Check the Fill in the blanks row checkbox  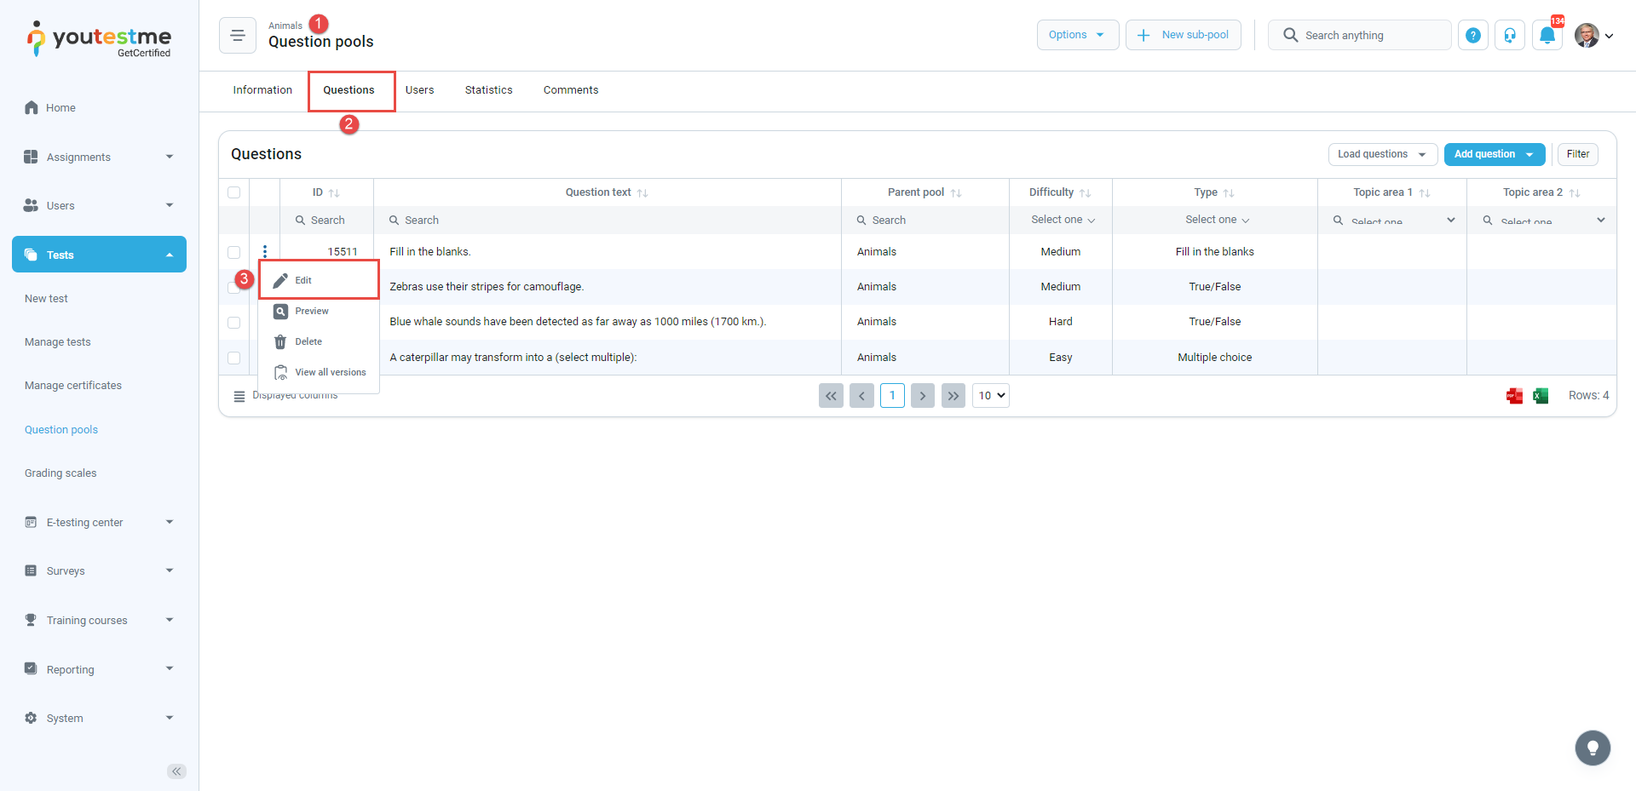point(234,252)
